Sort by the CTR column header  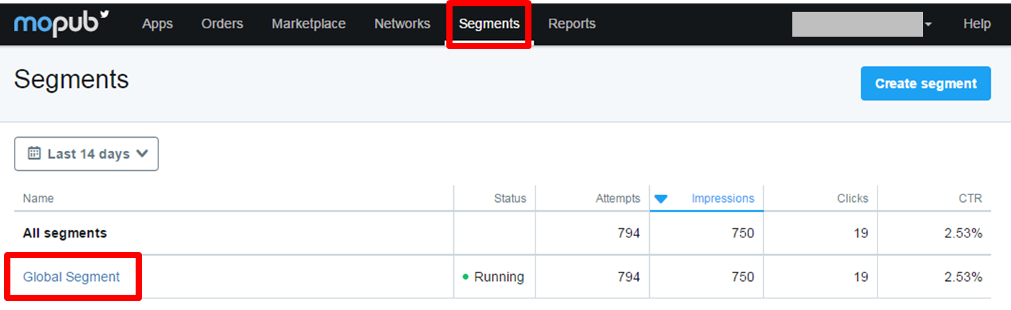coord(970,198)
